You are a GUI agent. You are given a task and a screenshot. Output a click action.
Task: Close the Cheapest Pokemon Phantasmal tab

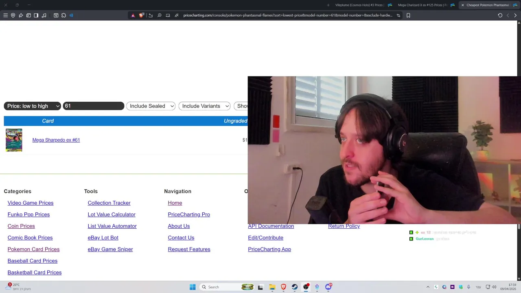(462, 5)
